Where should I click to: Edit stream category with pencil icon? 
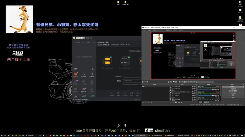pyautogui.click(x=109, y=45)
